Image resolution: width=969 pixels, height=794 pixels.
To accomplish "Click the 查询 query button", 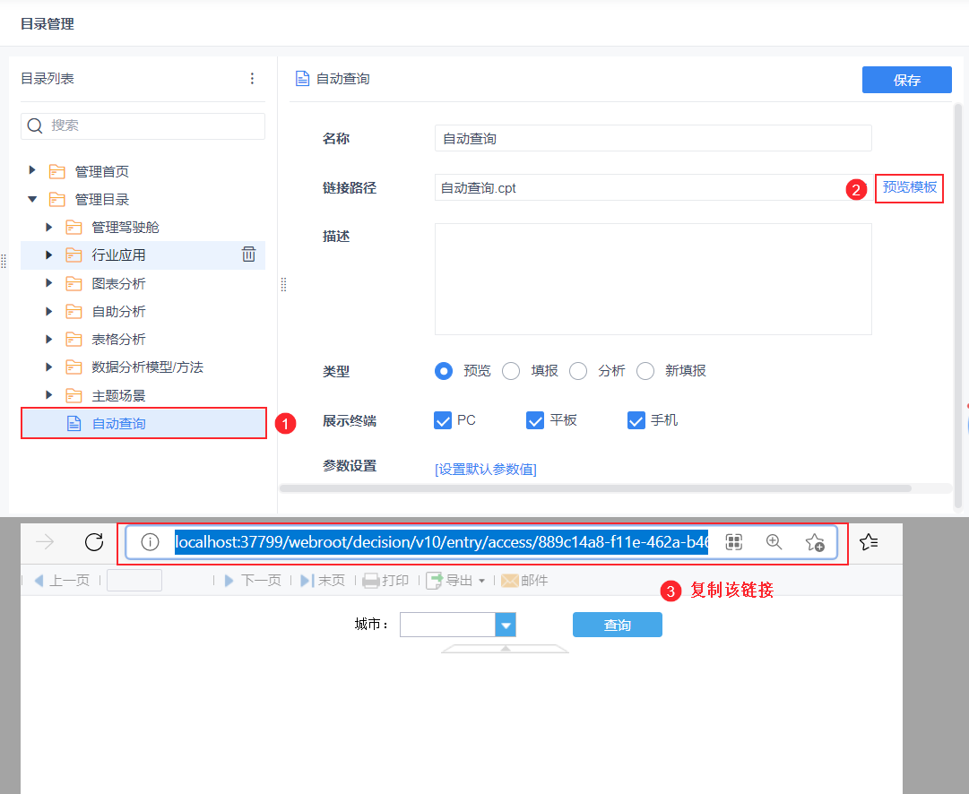I will point(618,625).
